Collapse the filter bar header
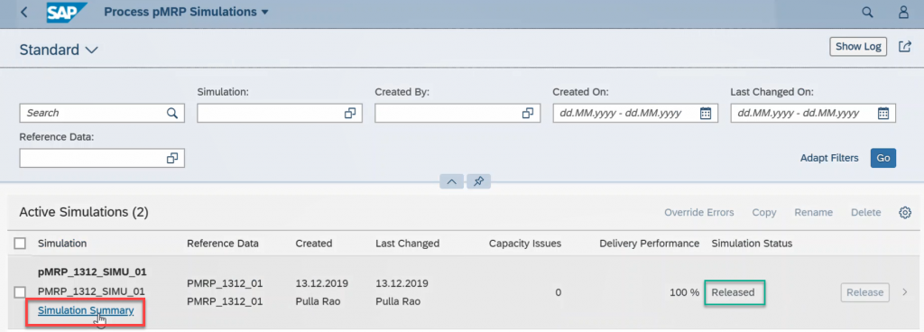Screen dimensions: 924x332 [451, 182]
